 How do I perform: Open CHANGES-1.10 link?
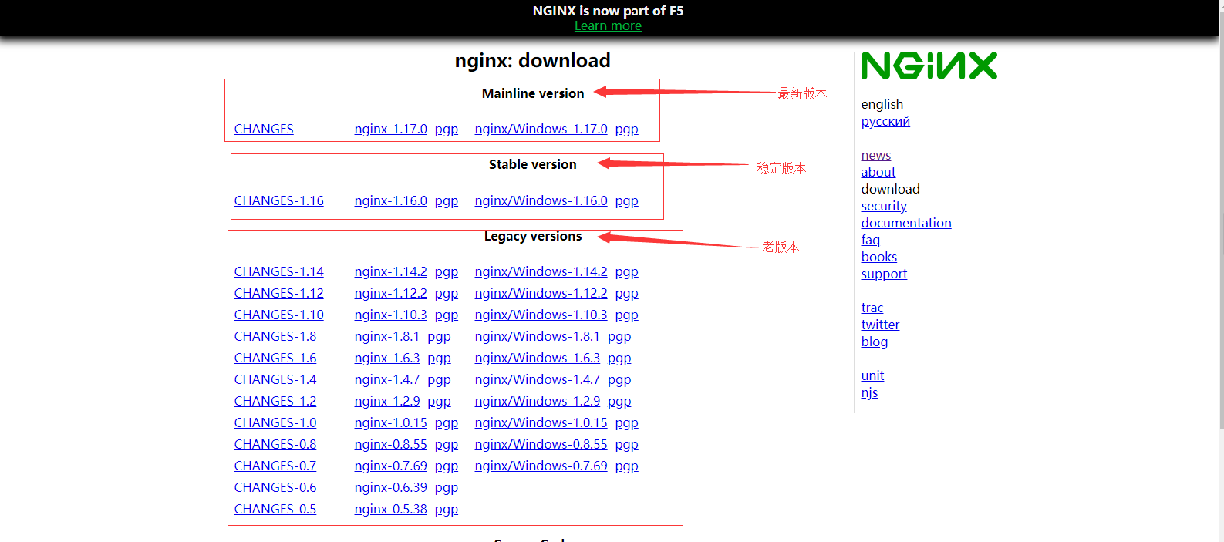(278, 315)
